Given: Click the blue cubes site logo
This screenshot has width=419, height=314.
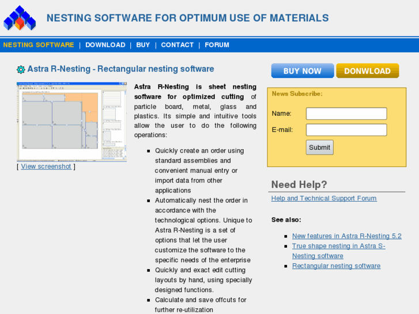Looking at the screenshot, I should [x=20, y=18].
